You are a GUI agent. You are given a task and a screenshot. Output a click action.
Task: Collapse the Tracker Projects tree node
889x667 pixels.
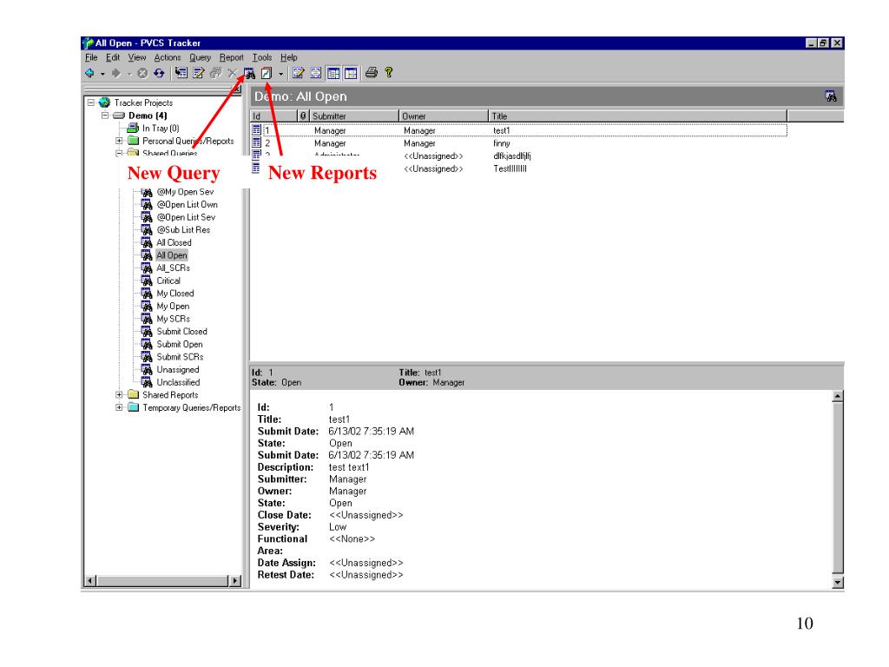(x=90, y=102)
